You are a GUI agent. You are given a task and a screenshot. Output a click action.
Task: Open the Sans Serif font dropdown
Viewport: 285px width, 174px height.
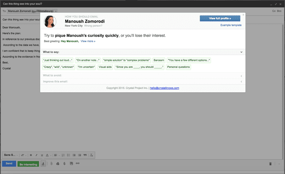(x=11, y=155)
